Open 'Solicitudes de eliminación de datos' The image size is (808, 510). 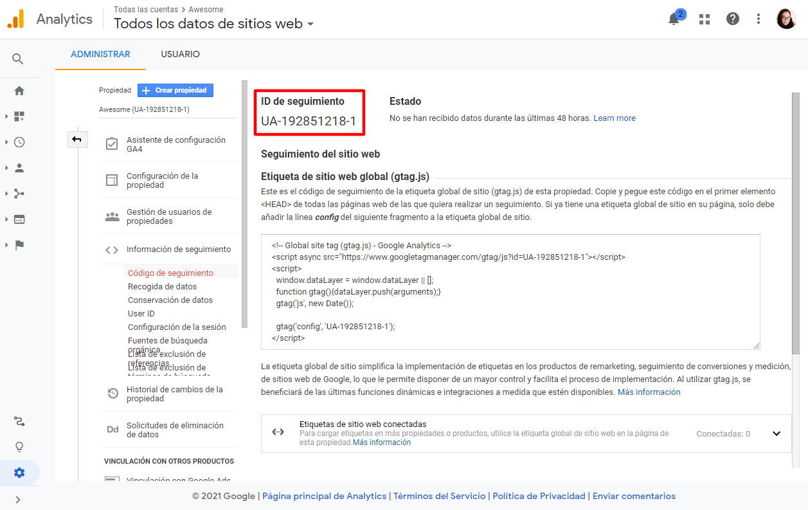click(x=168, y=430)
